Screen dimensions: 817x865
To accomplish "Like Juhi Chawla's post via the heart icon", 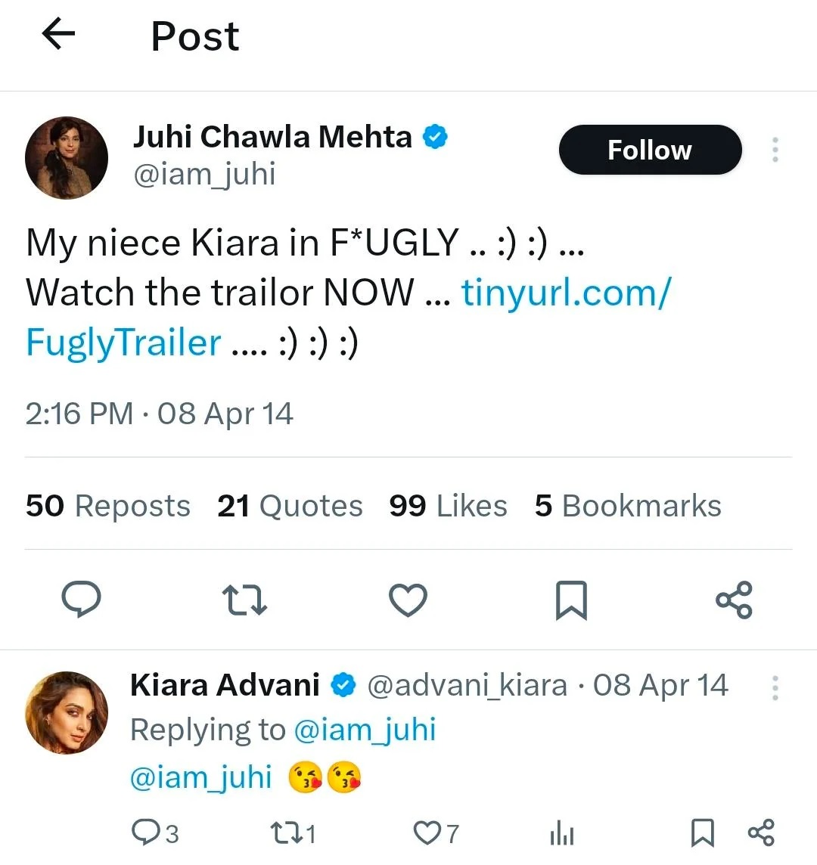I will [x=408, y=600].
